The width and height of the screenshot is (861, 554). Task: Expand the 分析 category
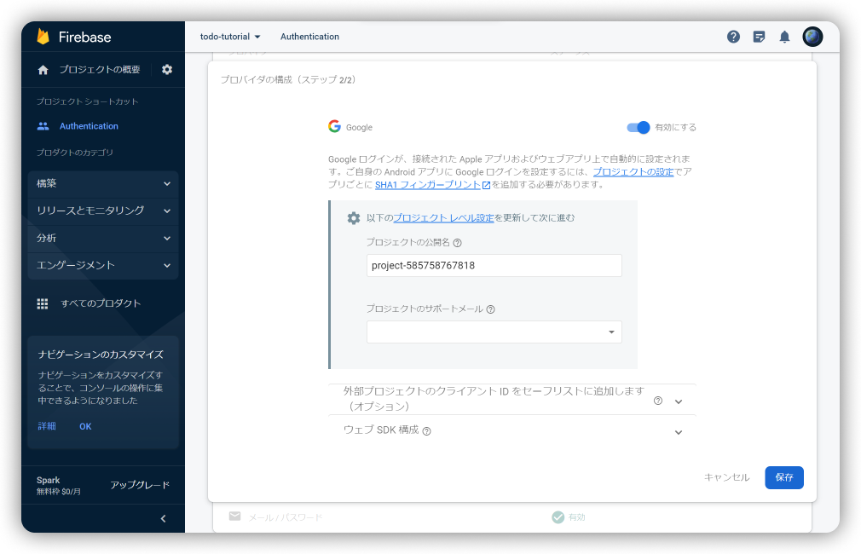pos(103,239)
